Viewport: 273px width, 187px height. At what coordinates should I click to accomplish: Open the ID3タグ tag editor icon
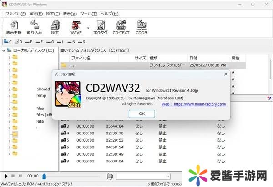(100, 25)
